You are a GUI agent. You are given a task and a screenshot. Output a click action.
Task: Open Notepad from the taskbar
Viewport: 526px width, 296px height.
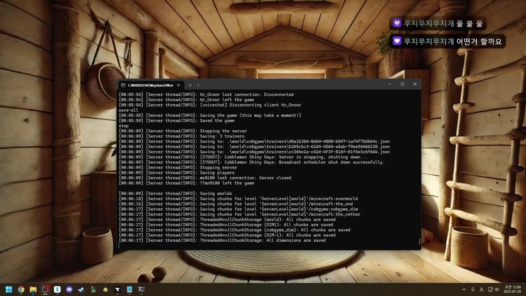(x=129, y=289)
